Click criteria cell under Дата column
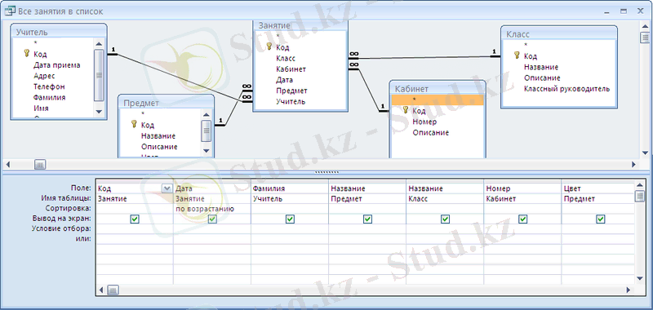 point(212,228)
